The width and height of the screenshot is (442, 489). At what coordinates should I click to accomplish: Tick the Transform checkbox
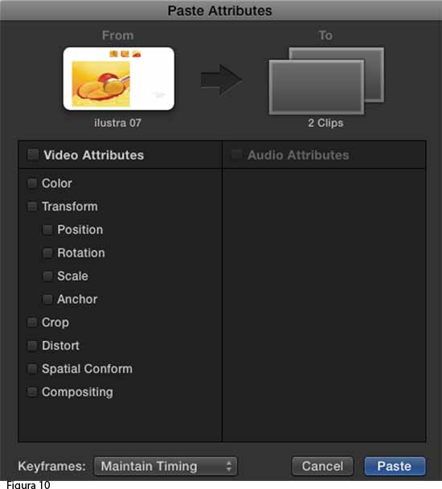pos(32,207)
